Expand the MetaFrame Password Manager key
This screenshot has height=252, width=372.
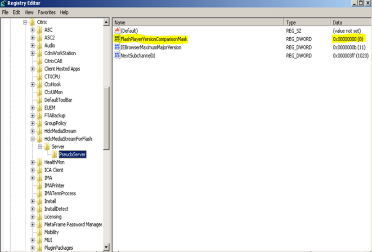pos(32,225)
